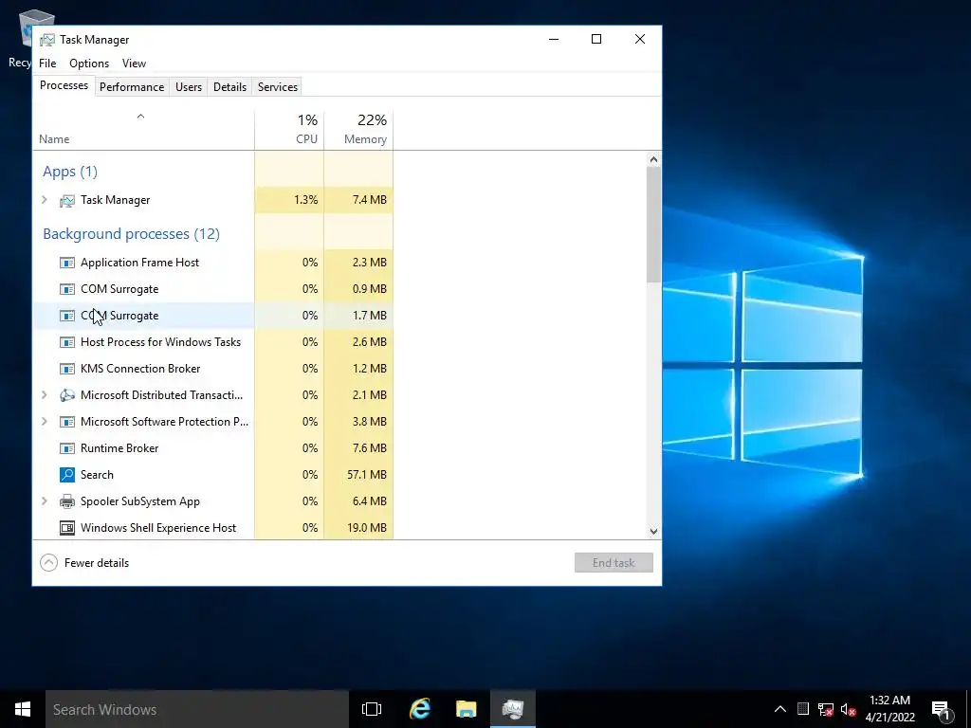Click the 1.3% CPU value

[306, 200]
